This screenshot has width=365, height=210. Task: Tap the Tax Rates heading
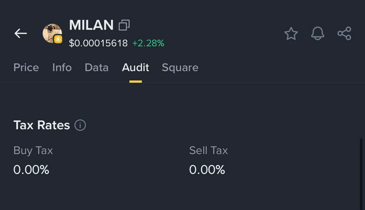(42, 125)
